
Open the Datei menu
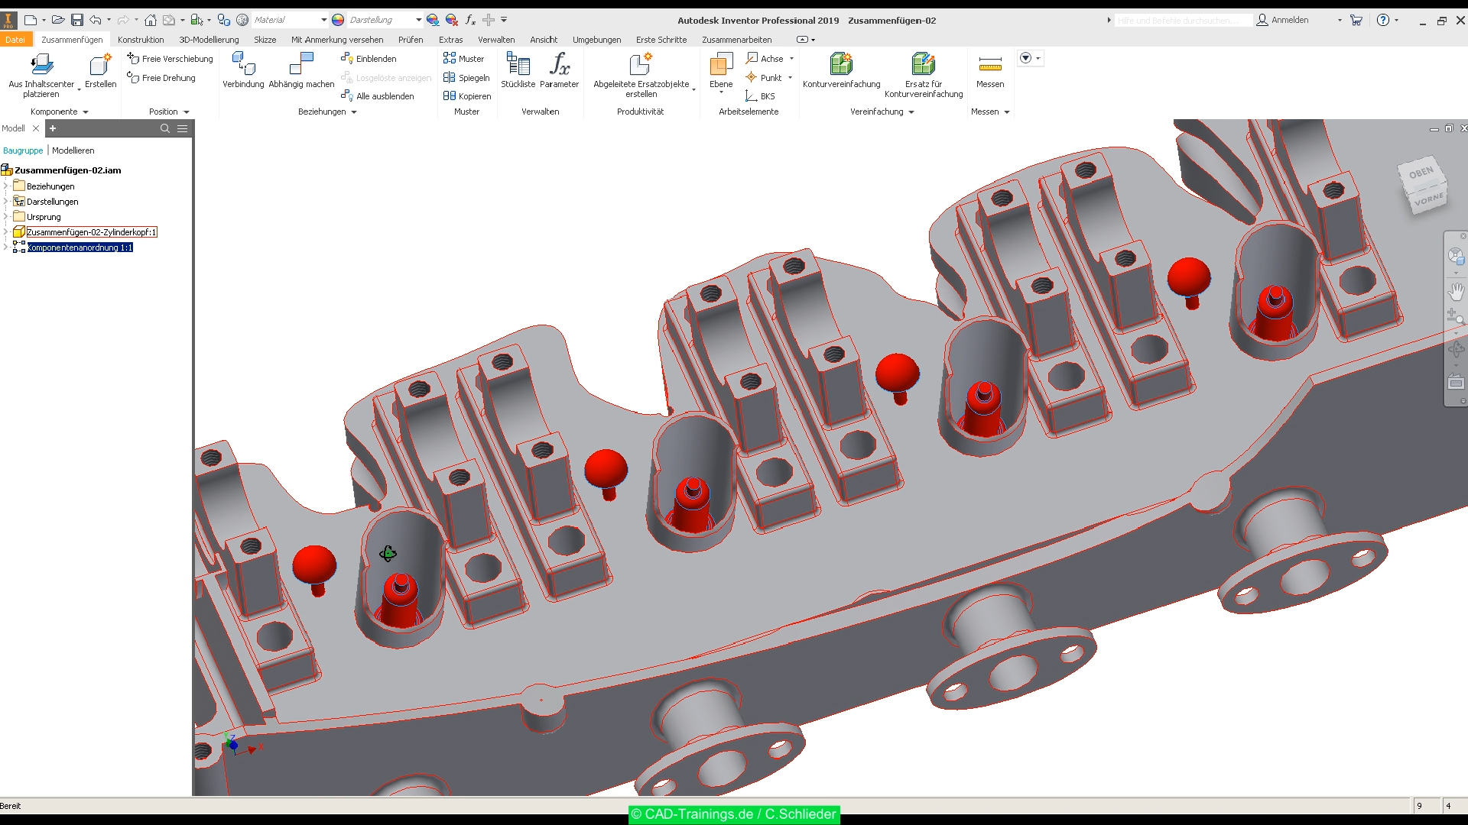16,39
